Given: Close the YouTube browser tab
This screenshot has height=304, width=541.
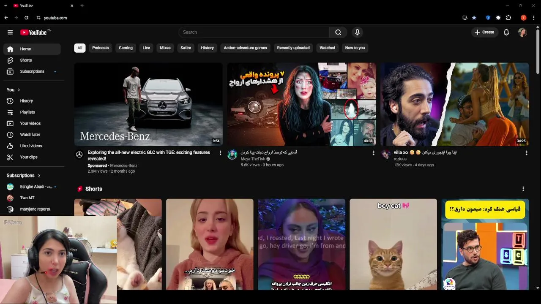Looking at the screenshot, I should pyautogui.click(x=72, y=6).
